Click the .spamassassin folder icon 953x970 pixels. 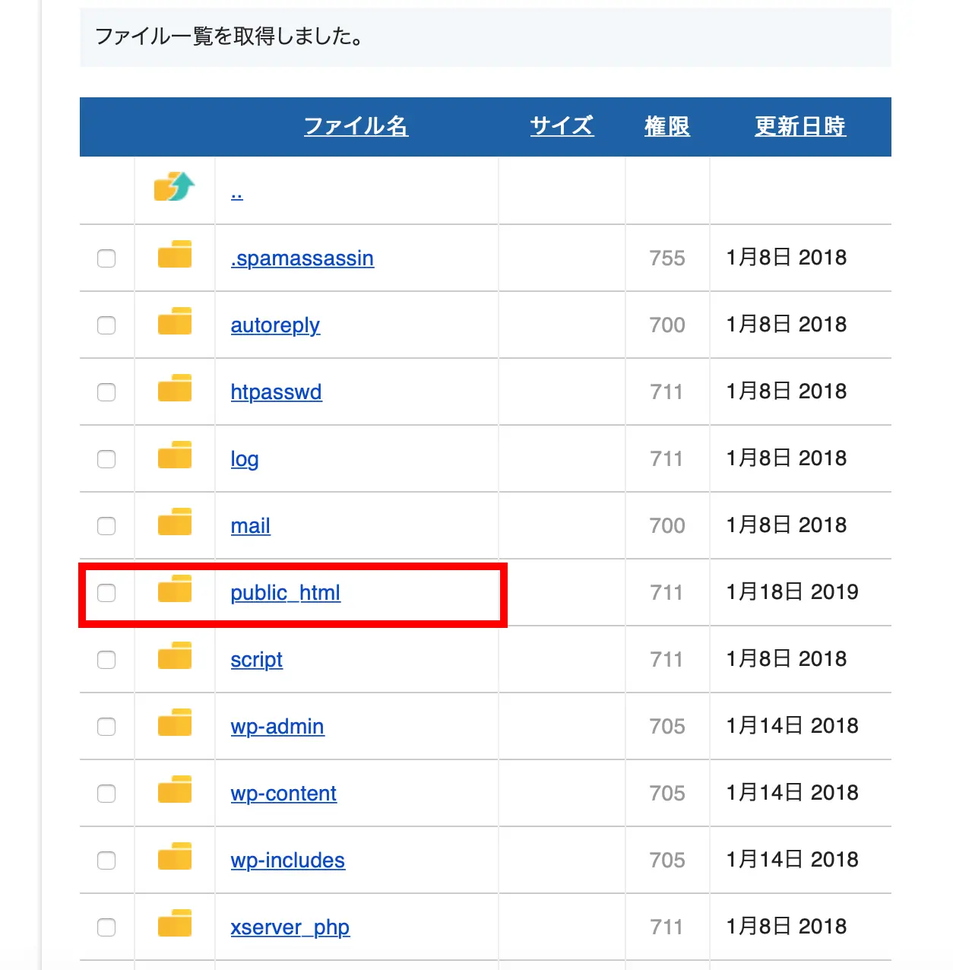175,255
